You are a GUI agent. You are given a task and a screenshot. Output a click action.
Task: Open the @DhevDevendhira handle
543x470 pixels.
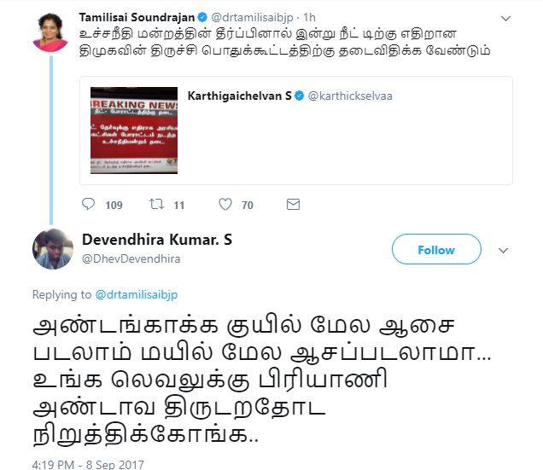pos(131,258)
